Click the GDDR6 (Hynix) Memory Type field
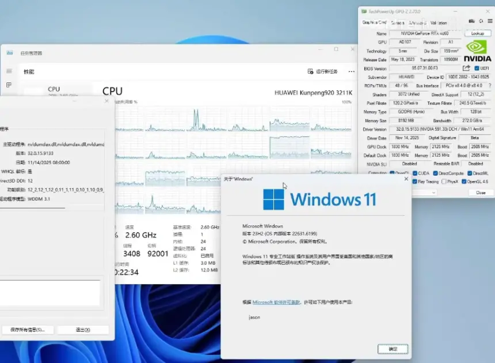 coord(412,112)
